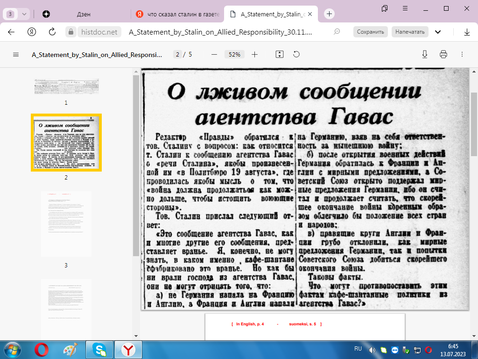Click the fit-to-page icon in PDF toolbar

(279, 54)
